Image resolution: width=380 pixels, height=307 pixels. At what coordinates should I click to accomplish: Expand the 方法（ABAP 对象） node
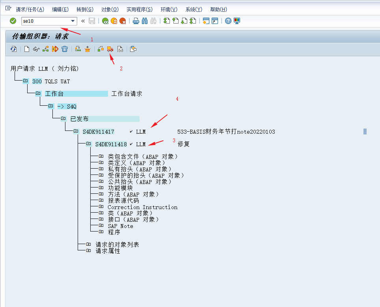[101, 194]
